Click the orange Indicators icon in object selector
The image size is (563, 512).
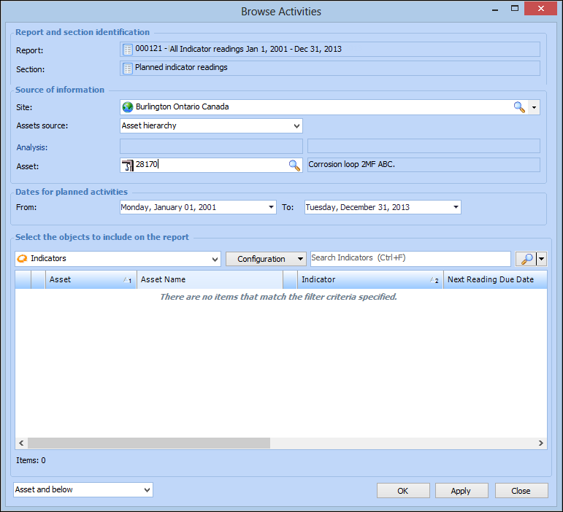tap(22, 259)
